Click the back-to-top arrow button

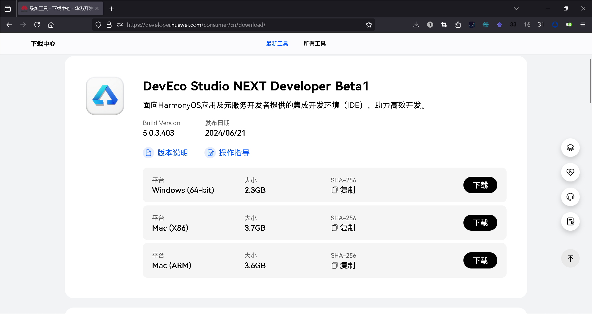(570, 258)
